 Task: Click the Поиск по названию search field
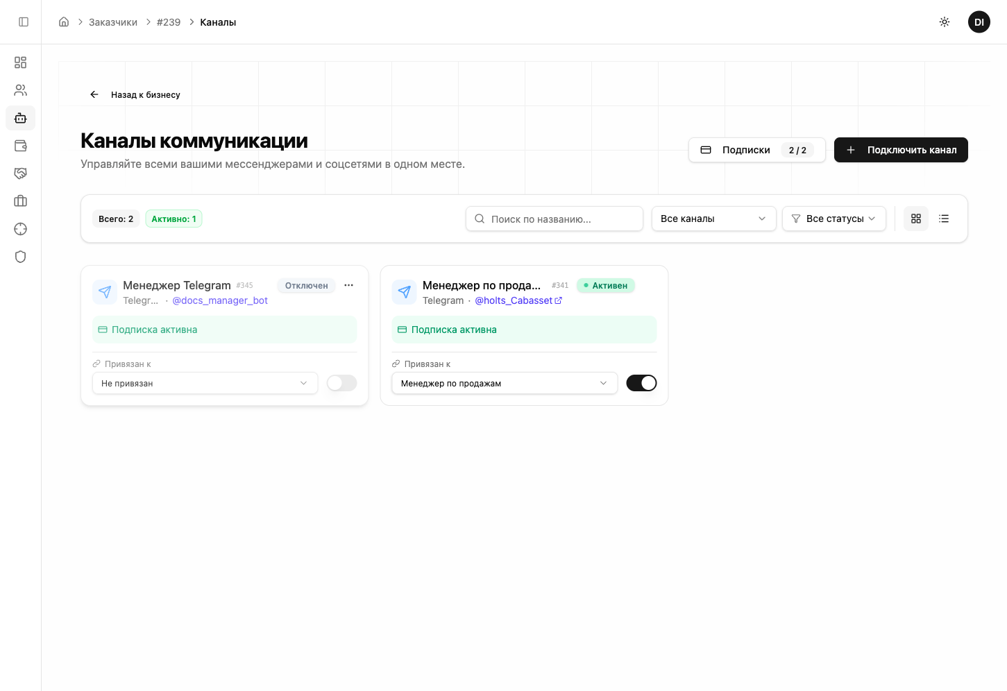click(x=554, y=219)
